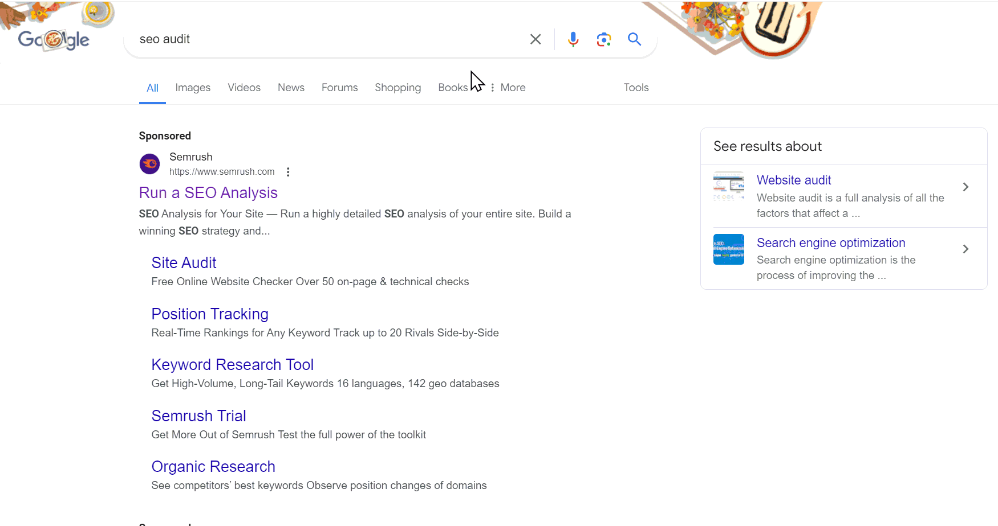The width and height of the screenshot is (998, 526).
Task: Open the Position Tracking sitelink
Action: coord(210,314)
